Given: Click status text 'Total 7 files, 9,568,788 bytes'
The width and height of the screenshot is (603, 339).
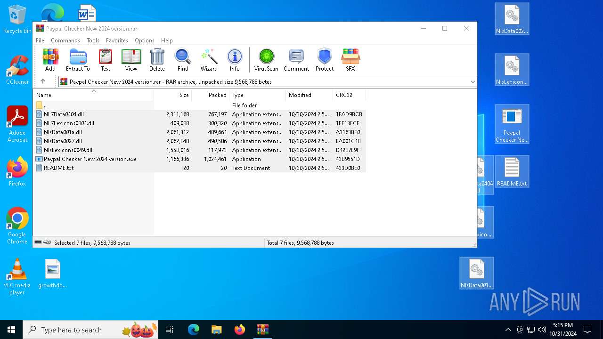Looking at the screenshot, I should (300, 243).
